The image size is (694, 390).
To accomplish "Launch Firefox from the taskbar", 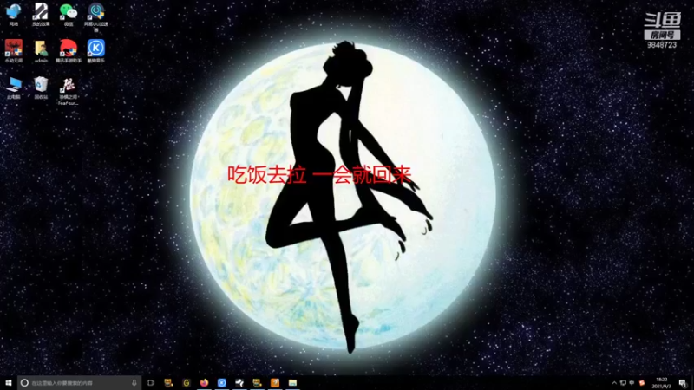I will 204,383.
